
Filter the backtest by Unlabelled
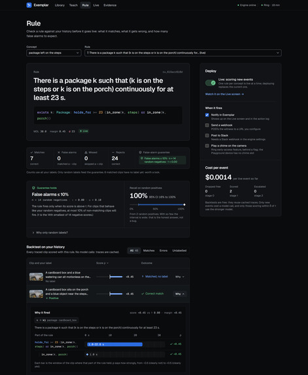coord(179,251)
